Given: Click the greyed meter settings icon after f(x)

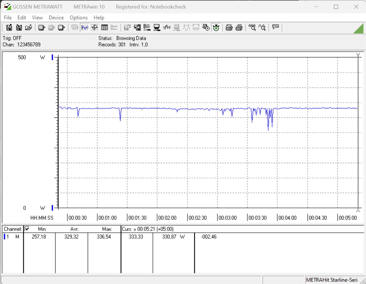Looking at the screenshot, I should tap(176, 27).
